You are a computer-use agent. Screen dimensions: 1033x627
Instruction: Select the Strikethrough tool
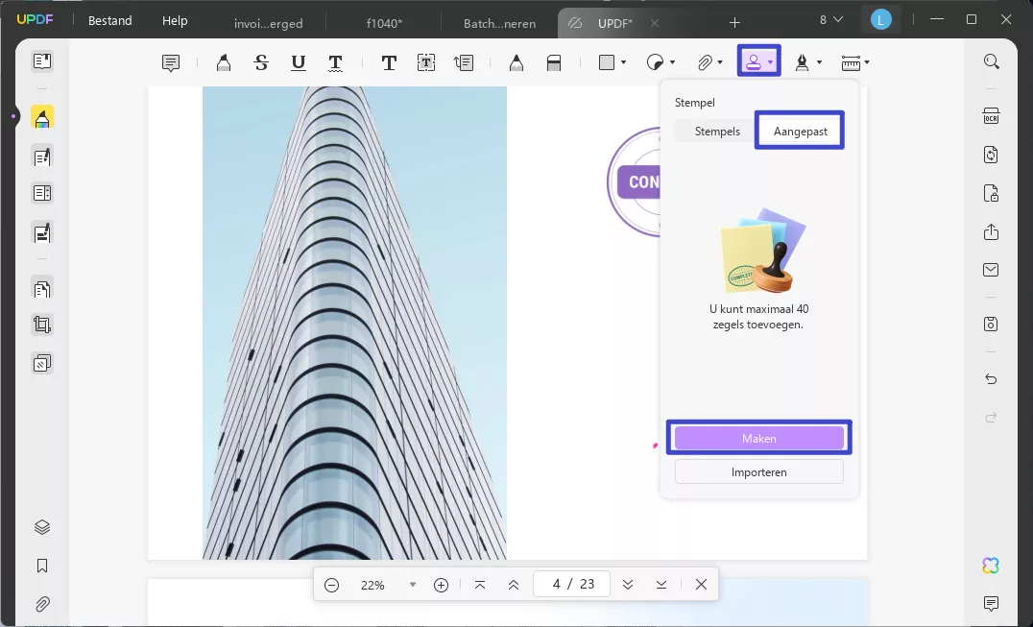260,62
